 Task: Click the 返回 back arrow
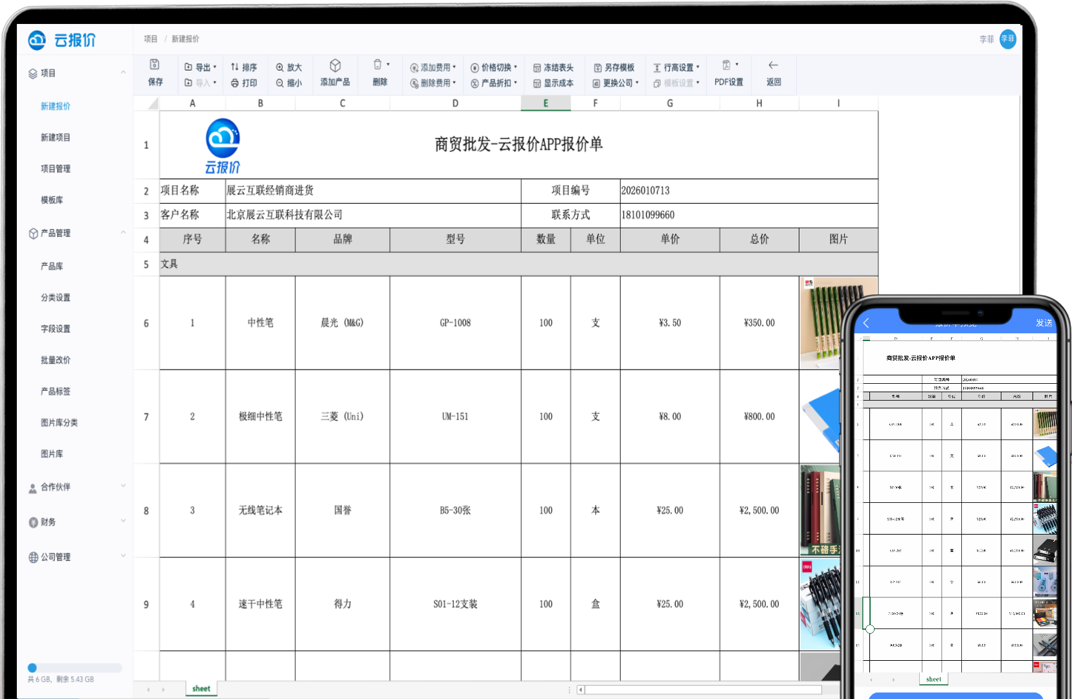pos(773,65)
